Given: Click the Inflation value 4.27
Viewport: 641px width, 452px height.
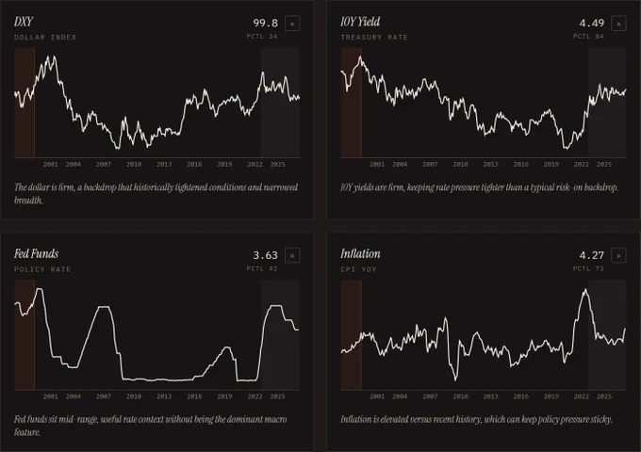Looking at the screenshot, I should click(x=592, y=255).
